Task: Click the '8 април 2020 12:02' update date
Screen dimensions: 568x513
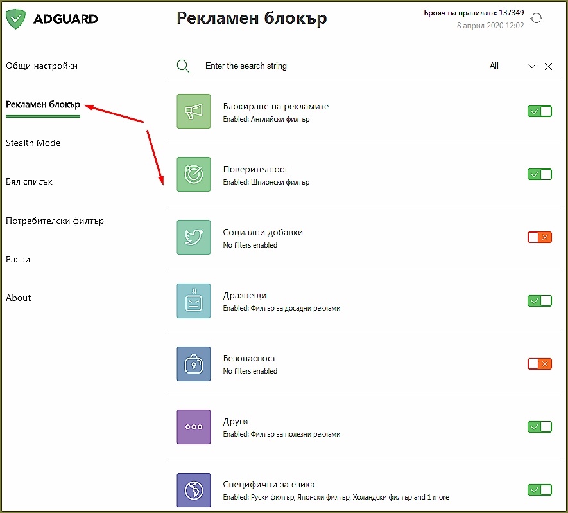Action: point(490,26)
